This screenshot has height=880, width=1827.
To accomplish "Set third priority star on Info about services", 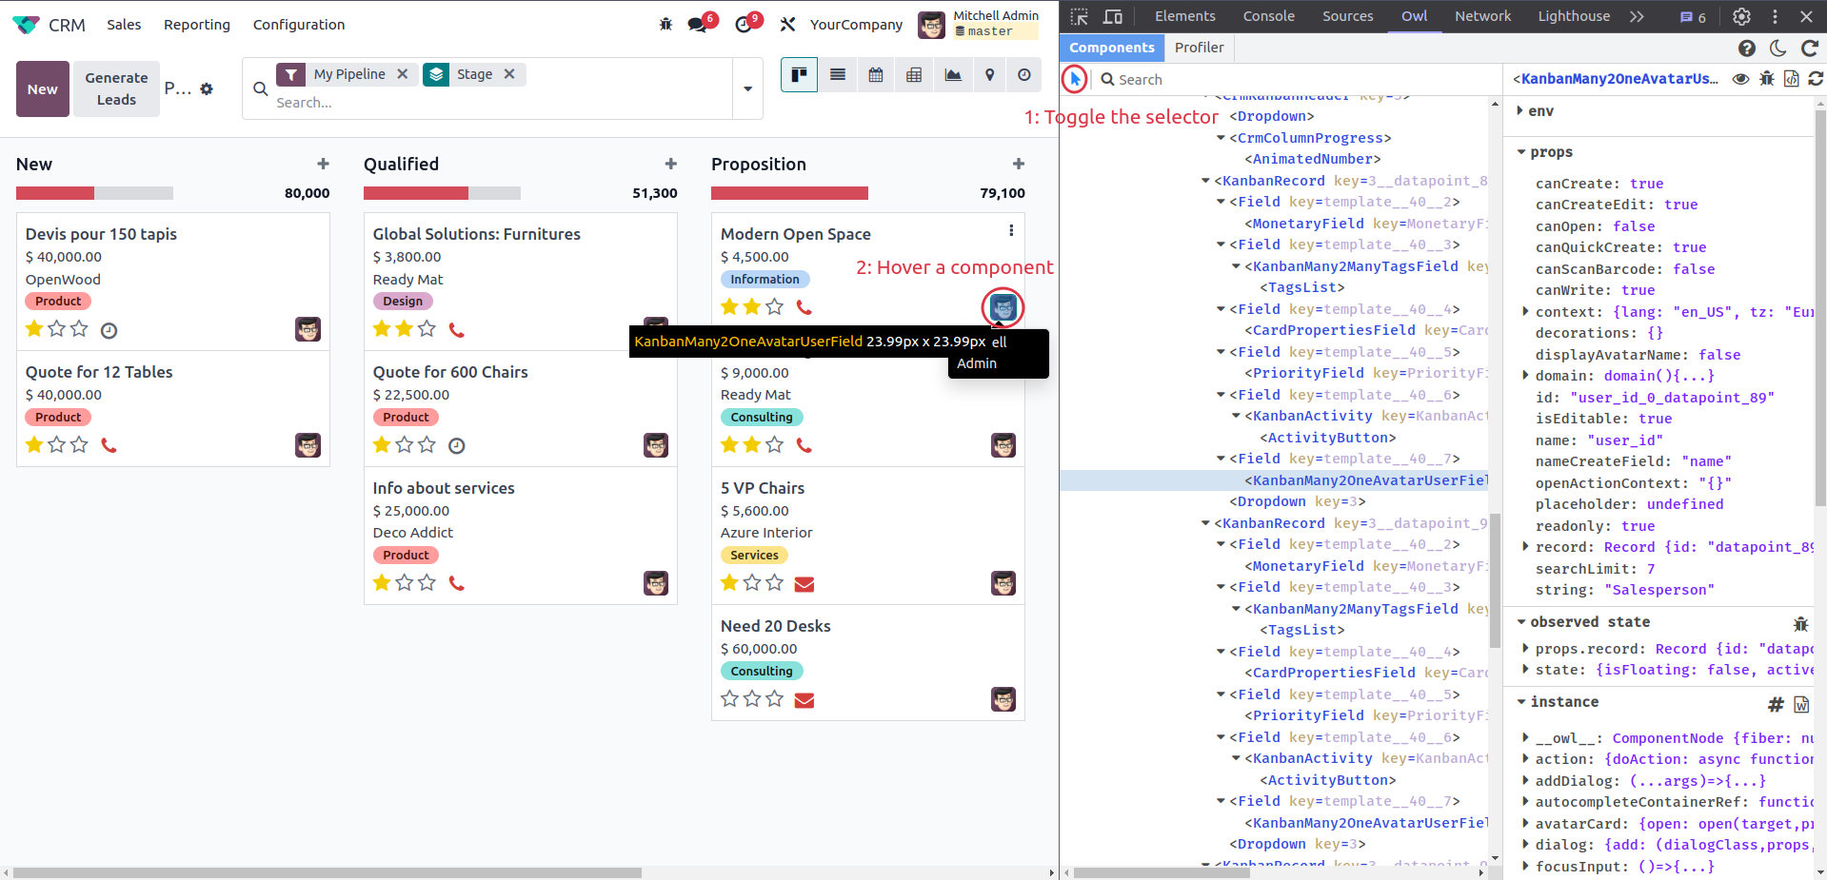I will (x=427, y=583).
